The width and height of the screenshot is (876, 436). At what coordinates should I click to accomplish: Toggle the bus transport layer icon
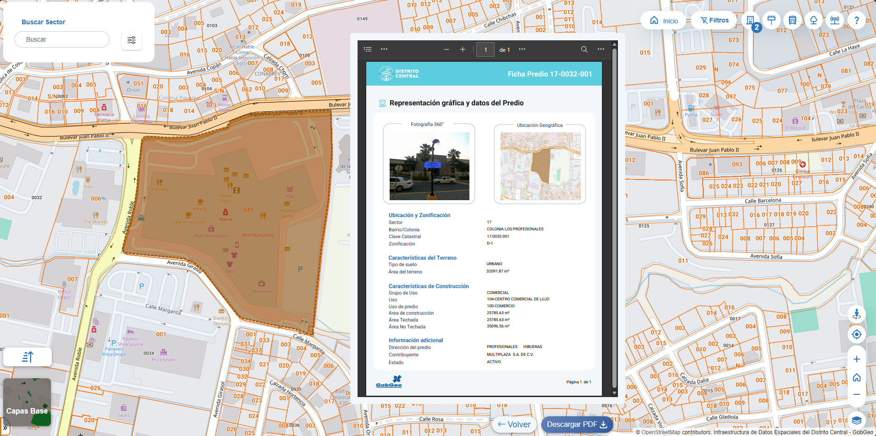tap(793, 20)
